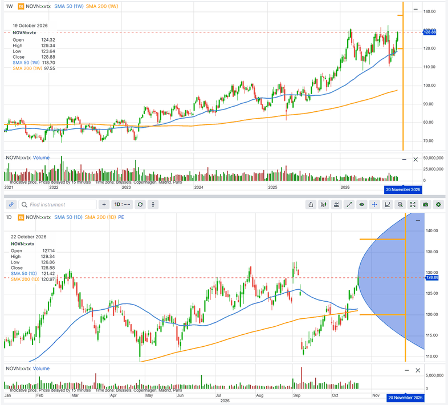Collapse the daily price chart panel
The height and width of the screenshot is (405, 448).
(x=418, y=220)
